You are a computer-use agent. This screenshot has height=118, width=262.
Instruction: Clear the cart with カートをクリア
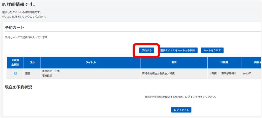tap(212, 50)
